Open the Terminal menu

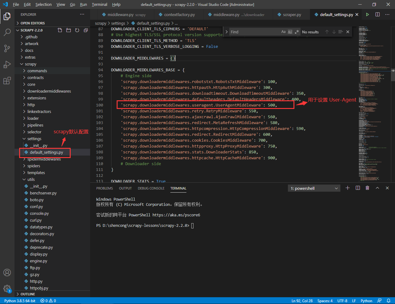tap(99, 4)
